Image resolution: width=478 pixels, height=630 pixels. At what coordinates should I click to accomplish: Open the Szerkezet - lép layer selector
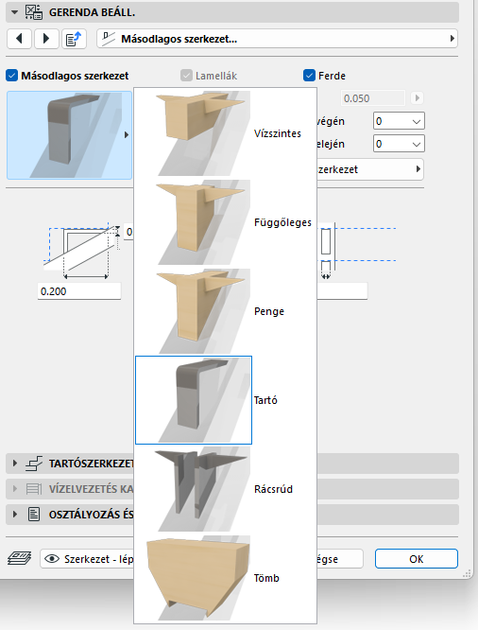pos(87,559)
